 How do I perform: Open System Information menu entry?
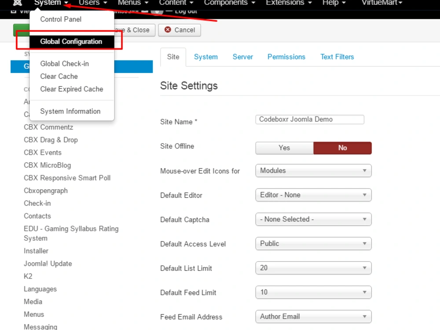click(70, 111)
